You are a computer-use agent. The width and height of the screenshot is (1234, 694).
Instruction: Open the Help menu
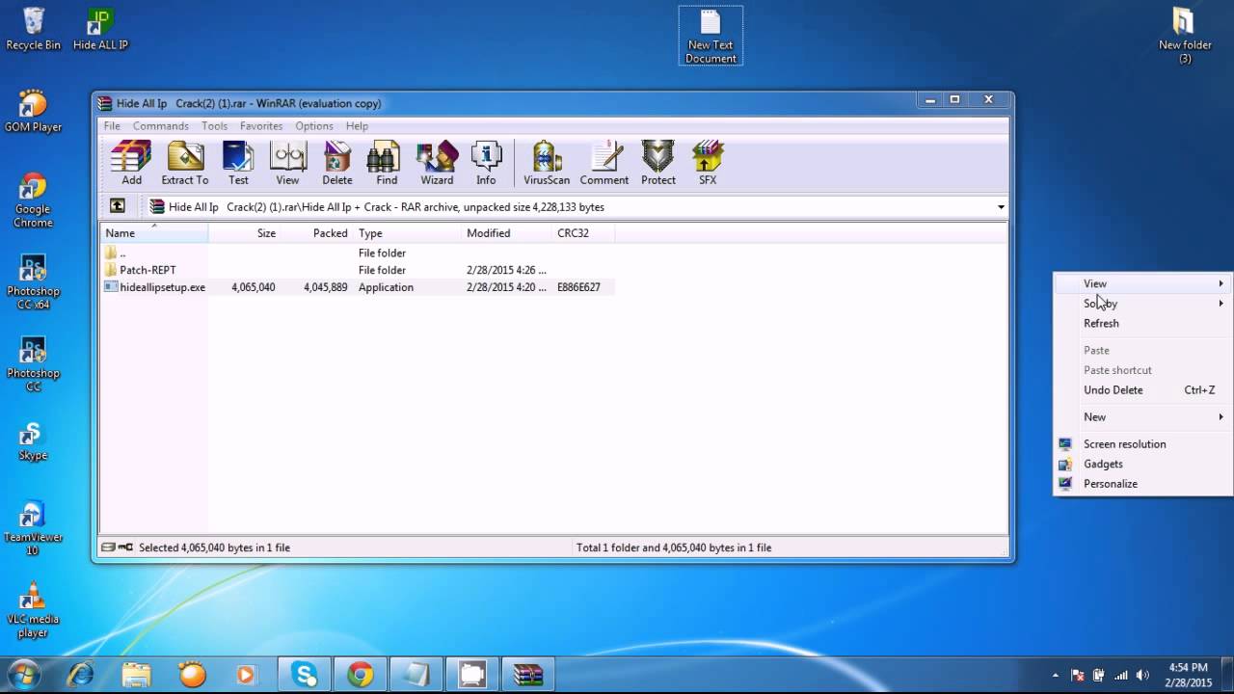coord(357,126)
